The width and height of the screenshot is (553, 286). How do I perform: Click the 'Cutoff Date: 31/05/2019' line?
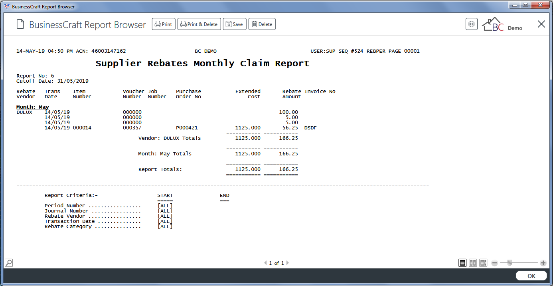tap(52, 81)
